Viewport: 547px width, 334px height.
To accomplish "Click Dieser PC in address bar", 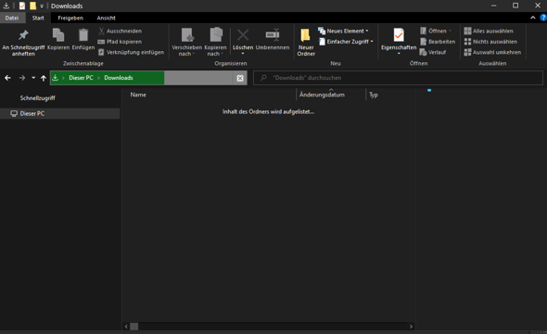I will (x=81, y=78).
